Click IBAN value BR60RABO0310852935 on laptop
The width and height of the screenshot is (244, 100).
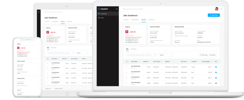click(204, 42)
